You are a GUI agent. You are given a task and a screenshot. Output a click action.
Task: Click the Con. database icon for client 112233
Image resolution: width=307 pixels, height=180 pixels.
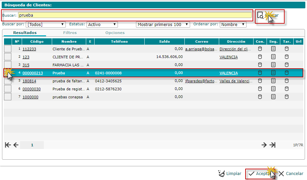click(x=260, y=49)
